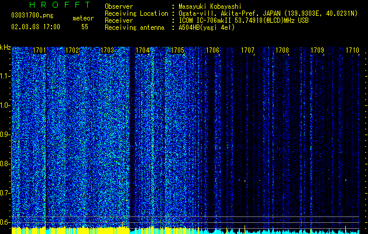Click the 0.7 kHz axis label
The image size is (368, 234).
coord(5,193)
